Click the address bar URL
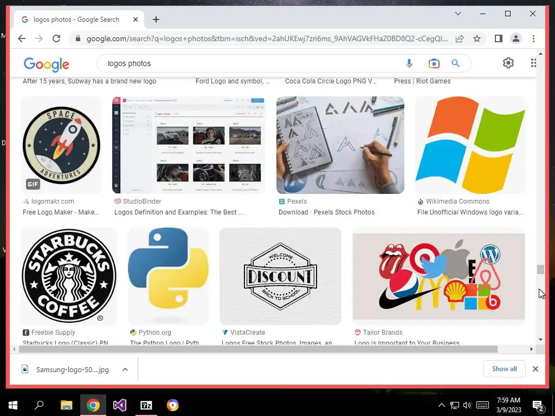The height and width of the screenshot is (416, 555). click(267, 38)
